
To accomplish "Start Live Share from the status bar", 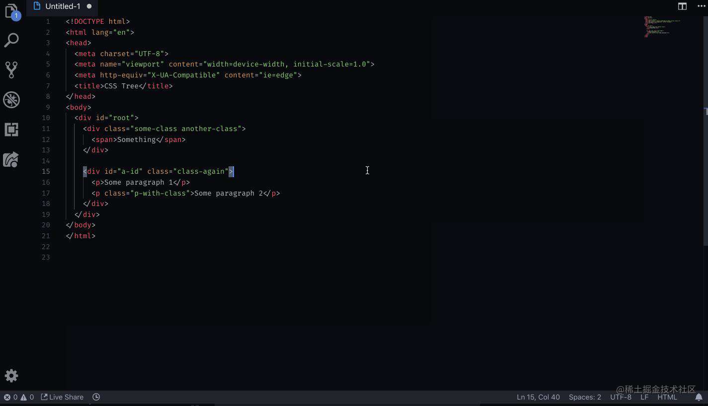I will [62, 397].
